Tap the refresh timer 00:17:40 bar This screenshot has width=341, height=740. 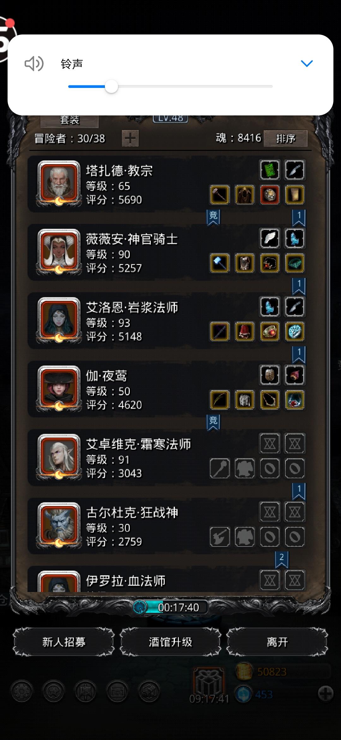pos(170,607)
